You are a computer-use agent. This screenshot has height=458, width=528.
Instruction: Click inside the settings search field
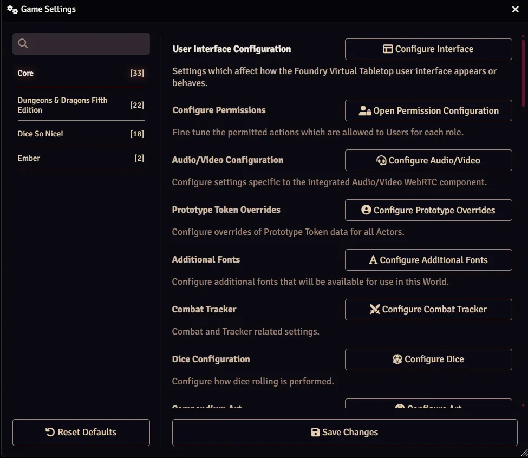(81, 43)
